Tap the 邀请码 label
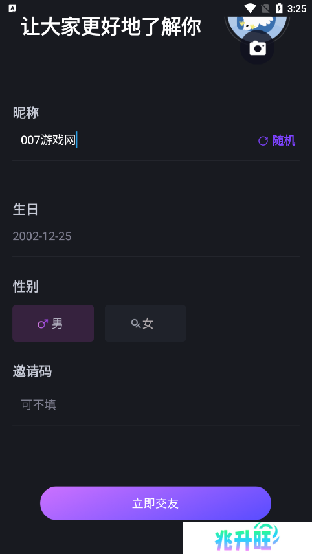This screenshot has width=312, height=554. tap(32, 371)
